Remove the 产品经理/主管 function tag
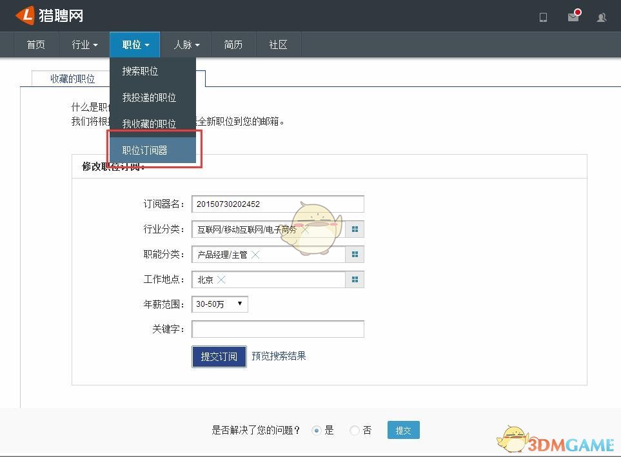The width and height of the screenshot is (621, 457). pyautogui.click(x=255, y=255)
